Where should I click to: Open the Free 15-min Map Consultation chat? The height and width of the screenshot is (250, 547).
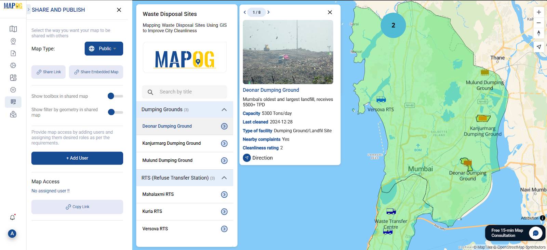[x=515, y=233]
